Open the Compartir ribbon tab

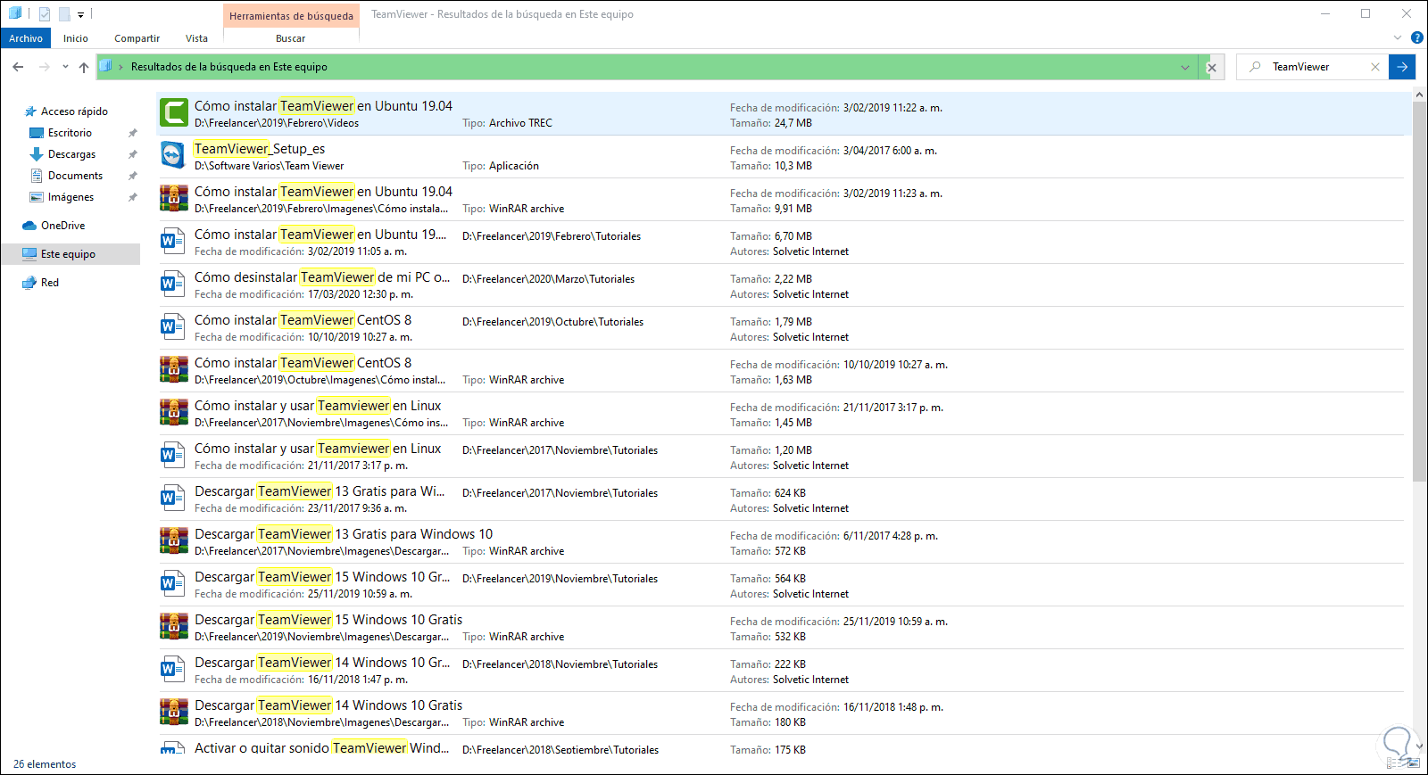point(137,38)
